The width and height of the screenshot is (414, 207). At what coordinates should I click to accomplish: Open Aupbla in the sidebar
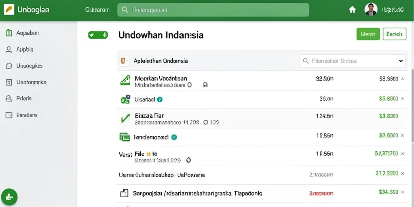25,49
